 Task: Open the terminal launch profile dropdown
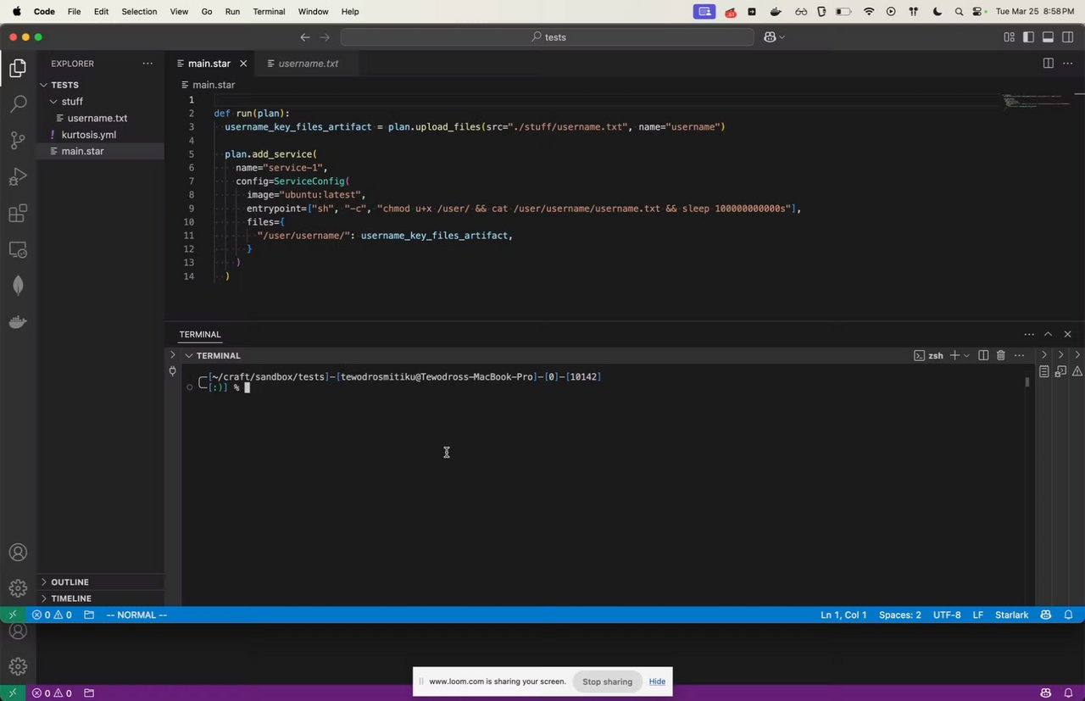(x=967, y=356)
